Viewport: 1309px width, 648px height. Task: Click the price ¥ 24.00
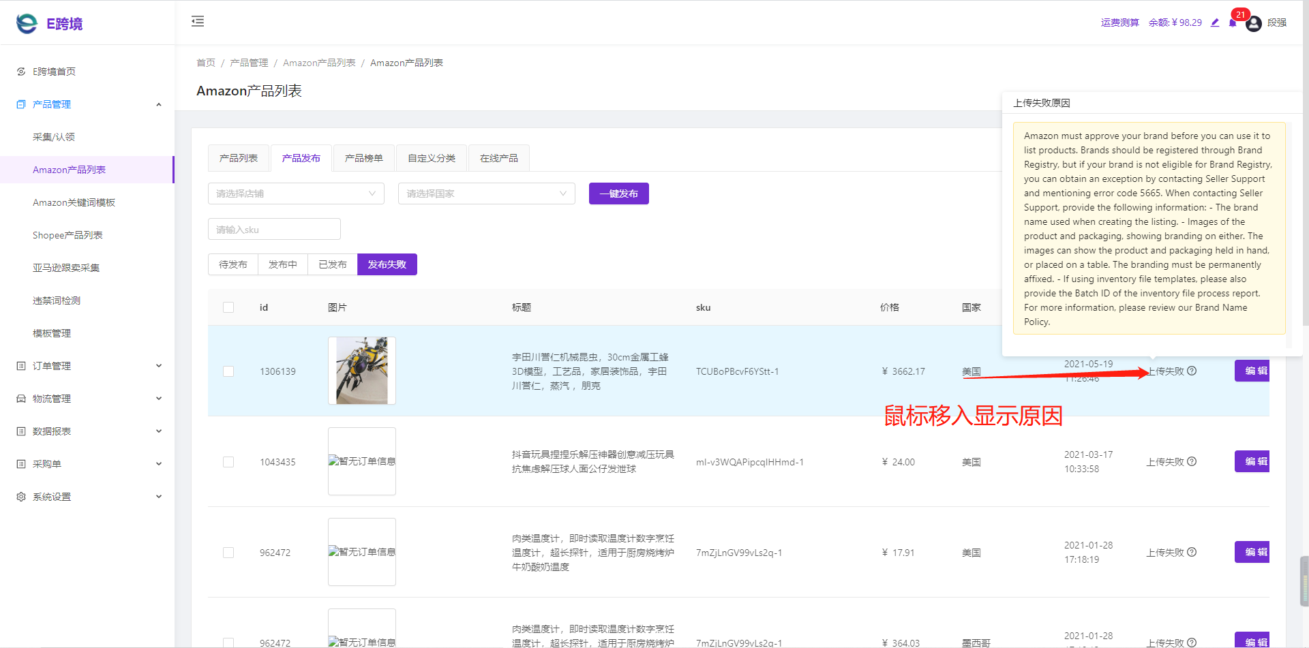899,462
